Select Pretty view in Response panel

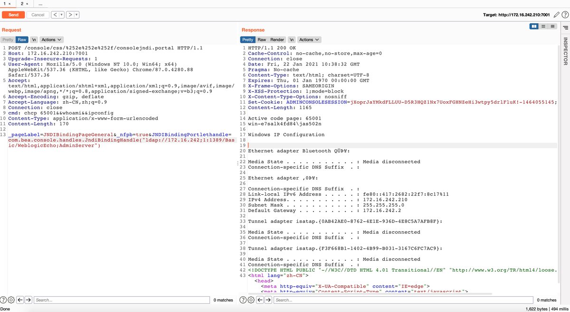247,40
